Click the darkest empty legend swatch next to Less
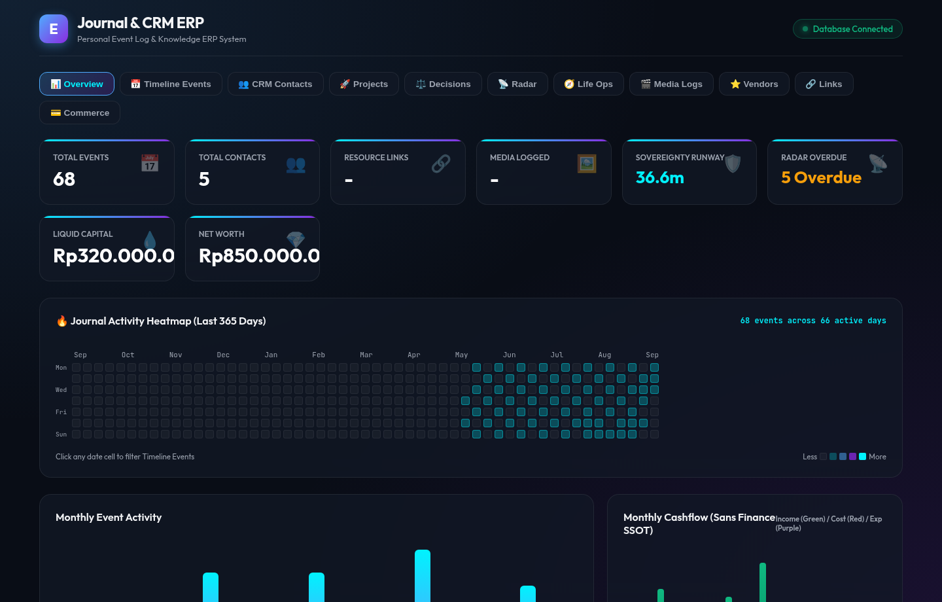 coord(824,457)
